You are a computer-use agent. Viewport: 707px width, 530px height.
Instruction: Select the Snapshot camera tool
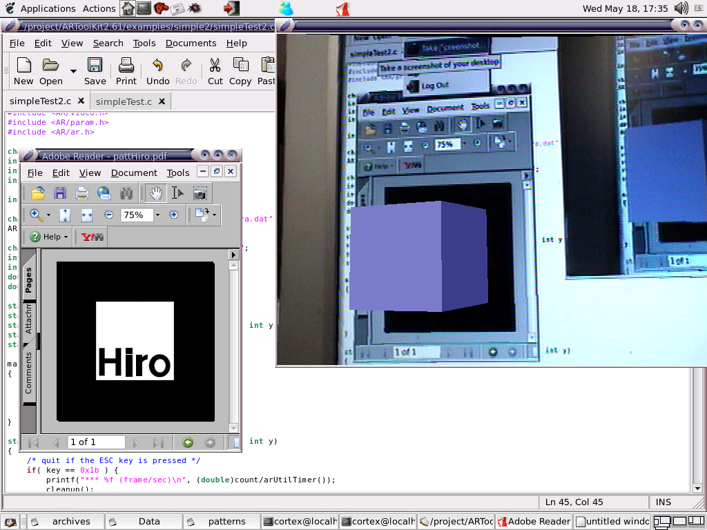[x=200, y=194]
